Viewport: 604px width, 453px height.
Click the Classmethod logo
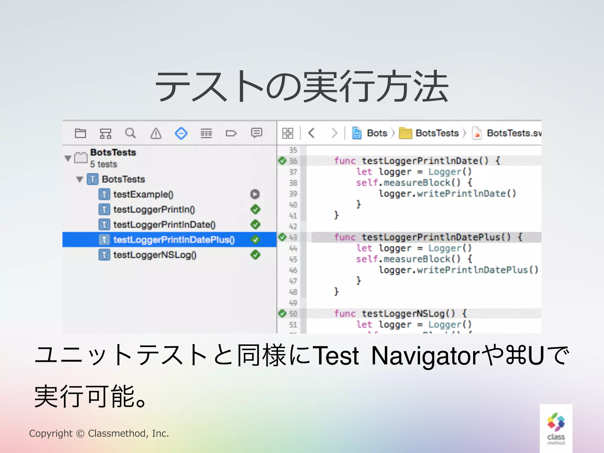[x=556, y=429]
